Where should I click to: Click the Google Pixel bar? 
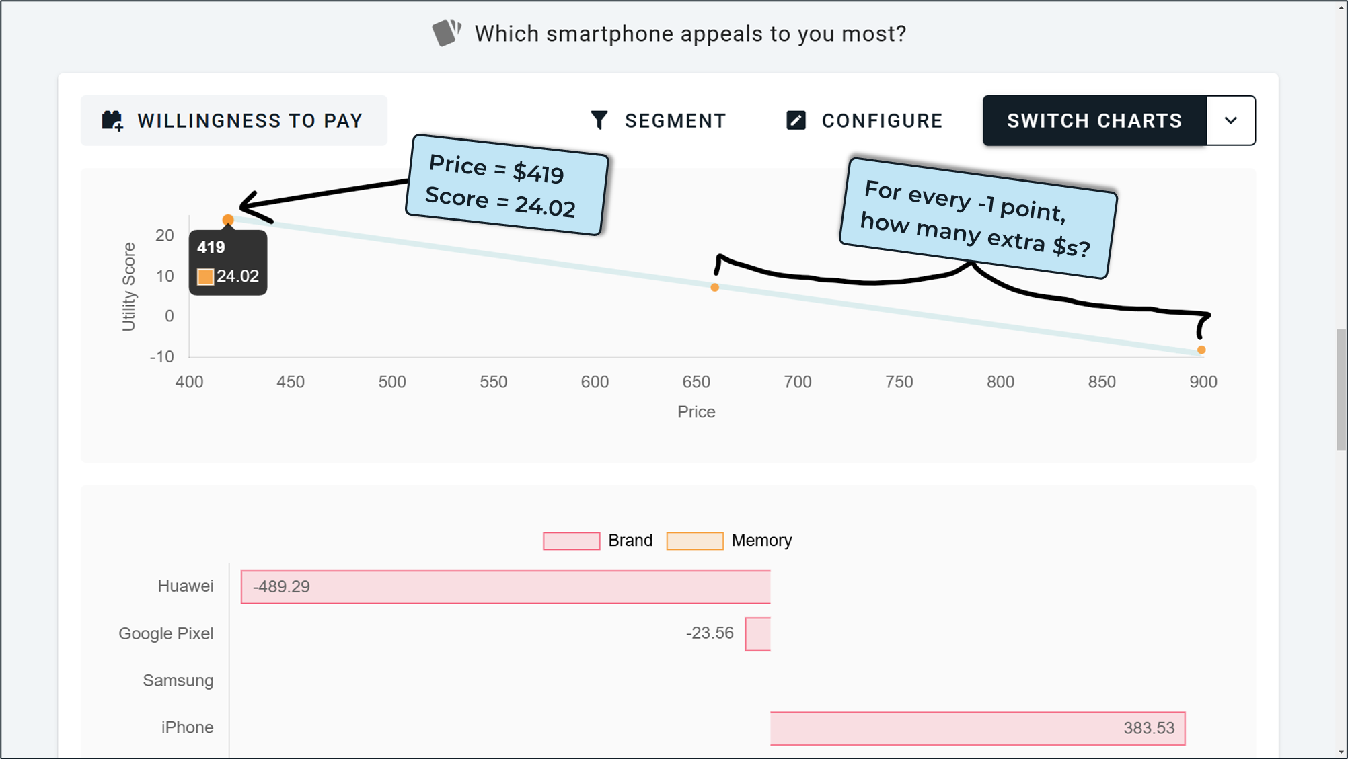pos(757,634)
